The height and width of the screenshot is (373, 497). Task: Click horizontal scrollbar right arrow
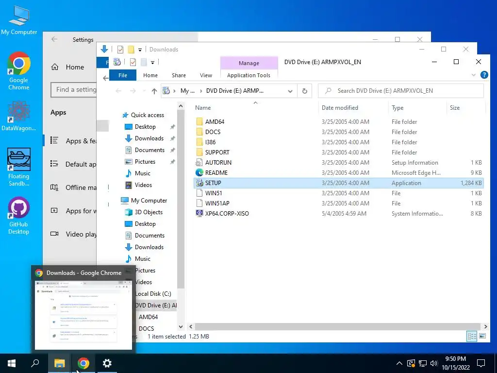[485, 326]
